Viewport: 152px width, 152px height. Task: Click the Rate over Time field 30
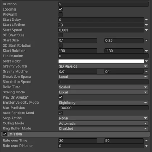78,141
